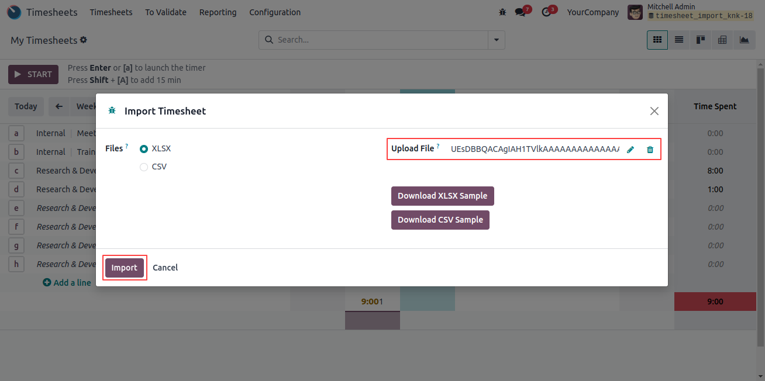The width and height of the screenshot is (765, 381).
Task: Switch to pivot table view
Action: pyautogui.click(x=722, y=40)
